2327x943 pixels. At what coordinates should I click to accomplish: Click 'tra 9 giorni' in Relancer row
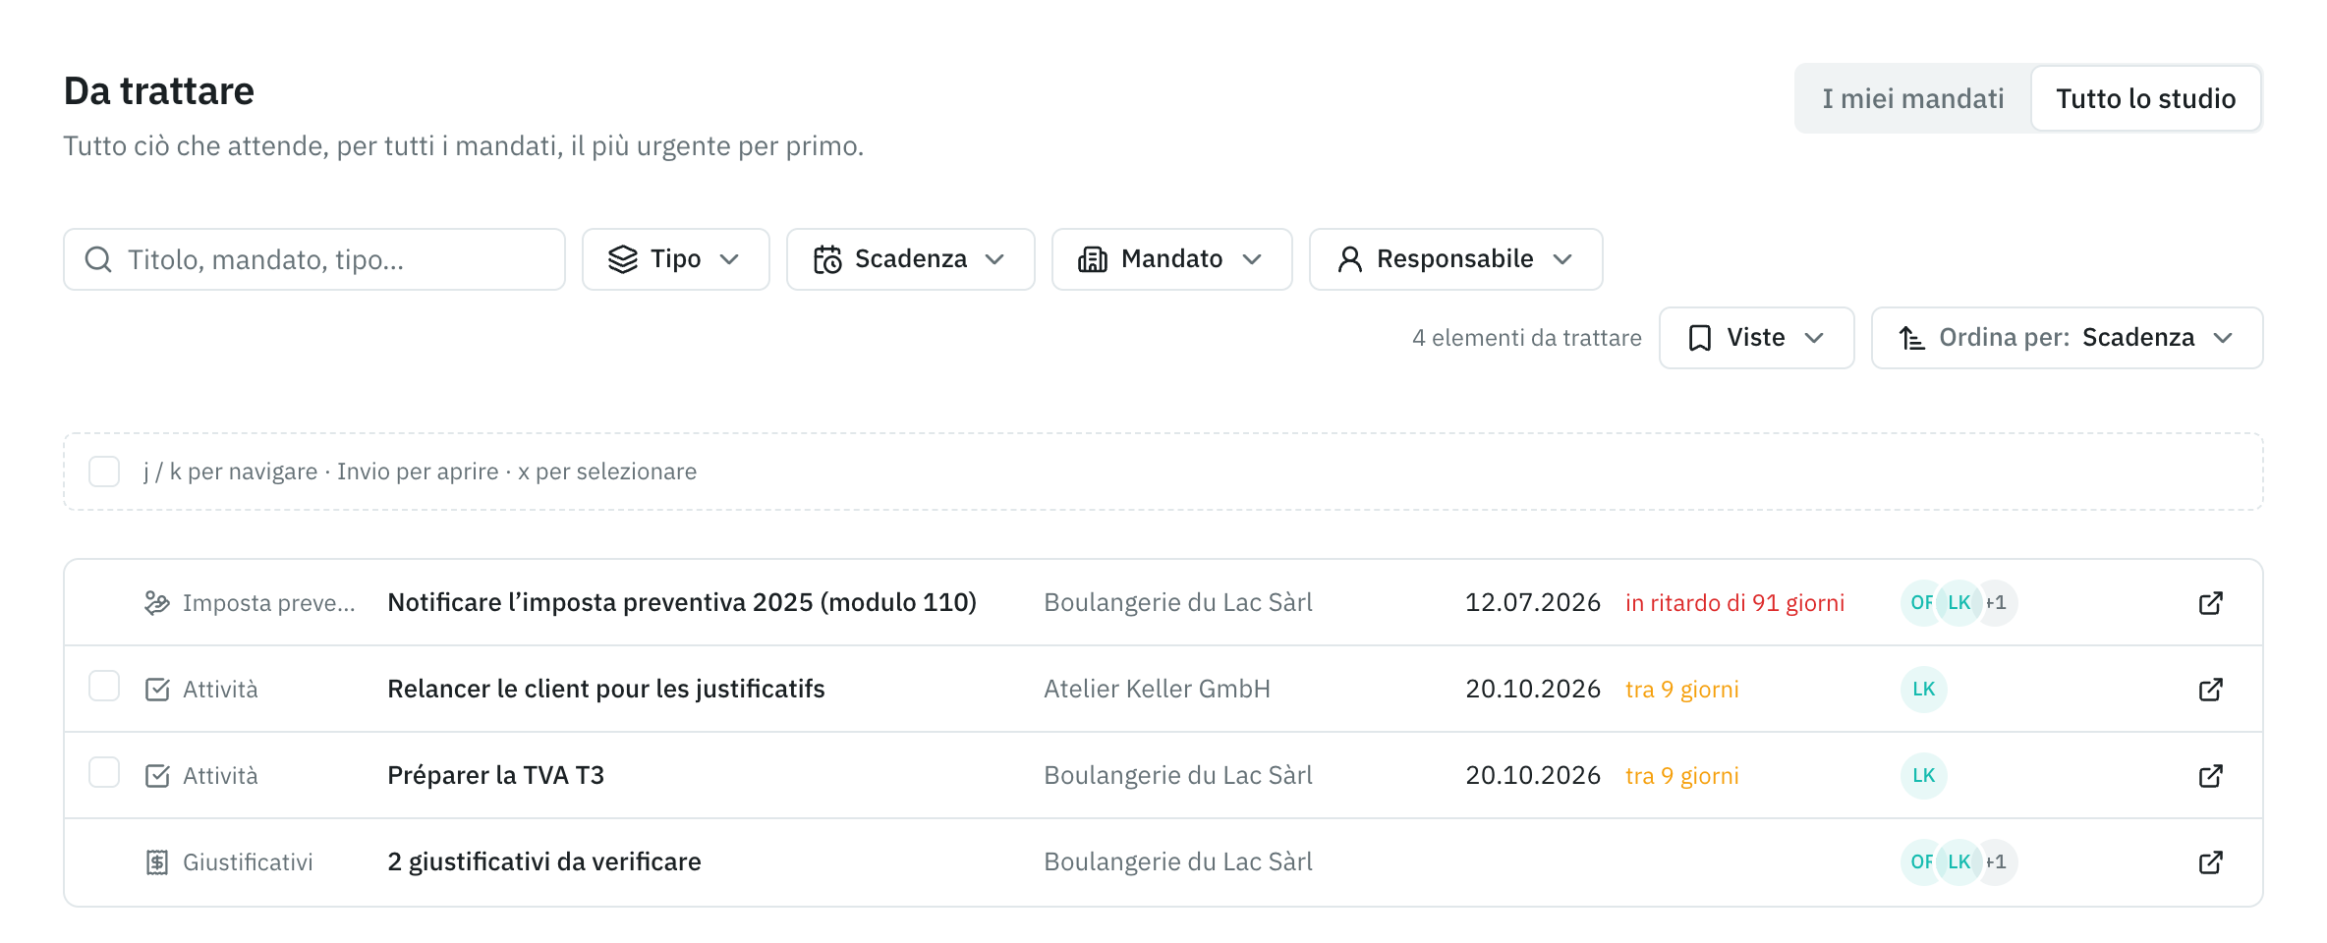pyautogui.click(x=1681, y=690)
